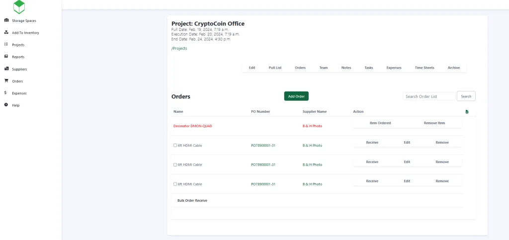
Task: Select the third 6ft HDMI Cable checkbox
Action: (x=175, y=184)
